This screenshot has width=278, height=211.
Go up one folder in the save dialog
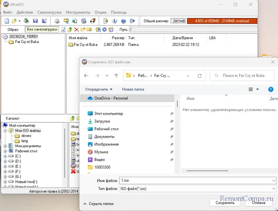click(116, 76)
